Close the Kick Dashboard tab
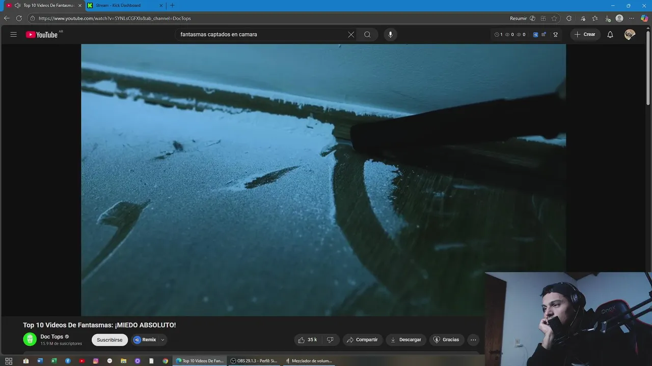Screen dimensions: 652x366 pyautogui.click(x=161, y=6)
